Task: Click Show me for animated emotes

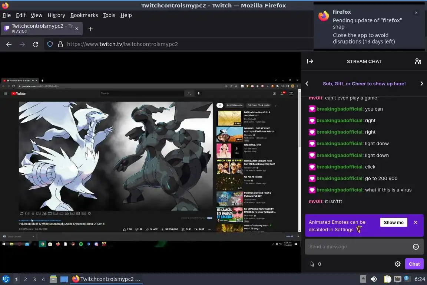Action: click(x=394, y=222)
